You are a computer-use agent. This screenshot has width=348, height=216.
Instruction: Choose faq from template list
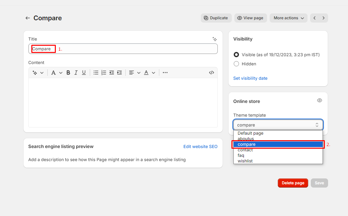(x=278, y=155)
